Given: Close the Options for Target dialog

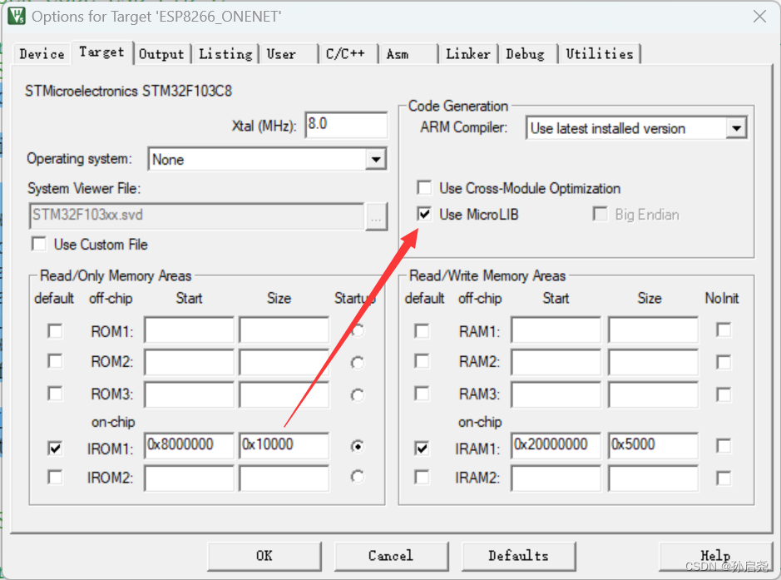Looking at the screenshot, I should coord(759,17).
